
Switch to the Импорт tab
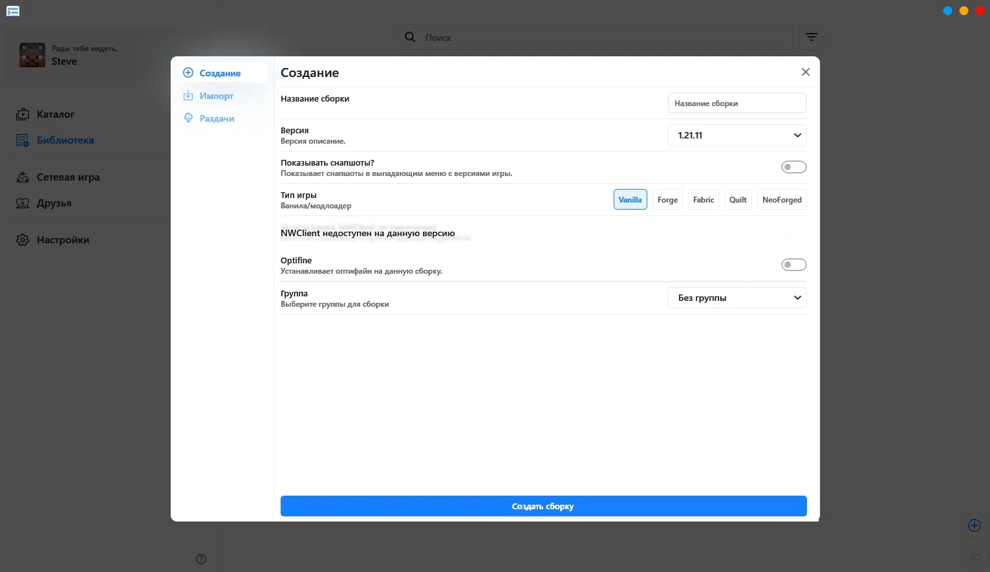(216, 96)
